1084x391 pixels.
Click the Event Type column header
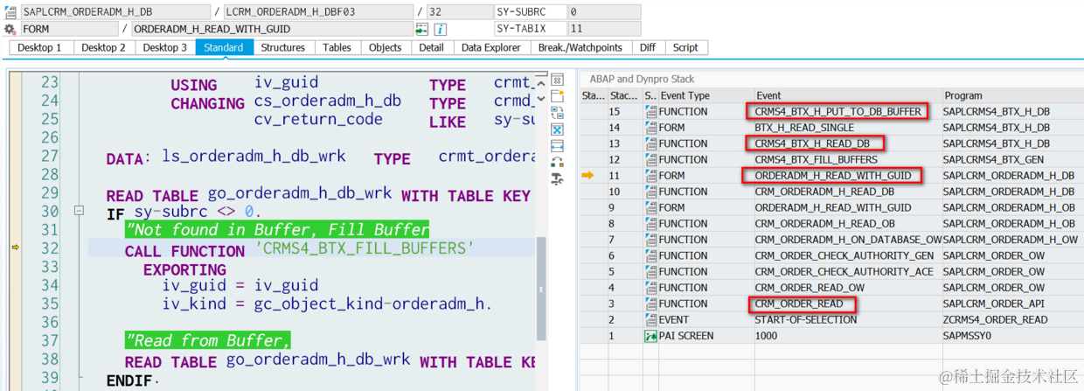[x=706, y=95]
